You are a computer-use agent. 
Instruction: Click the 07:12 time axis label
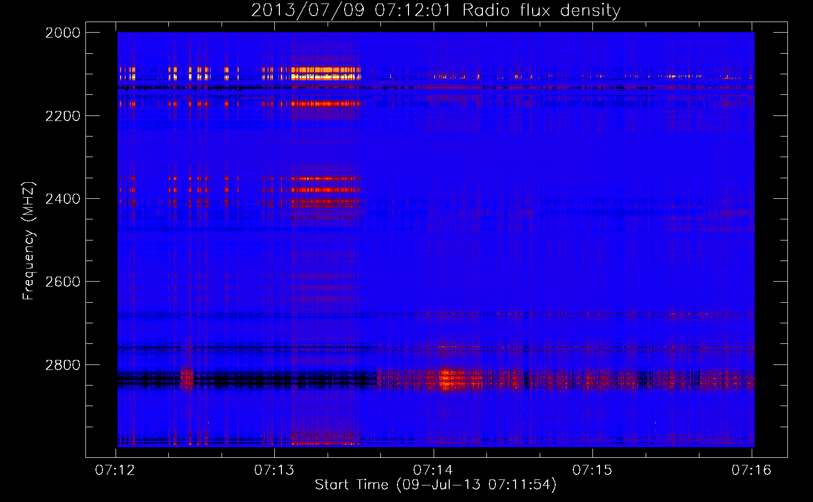point(115,470)
